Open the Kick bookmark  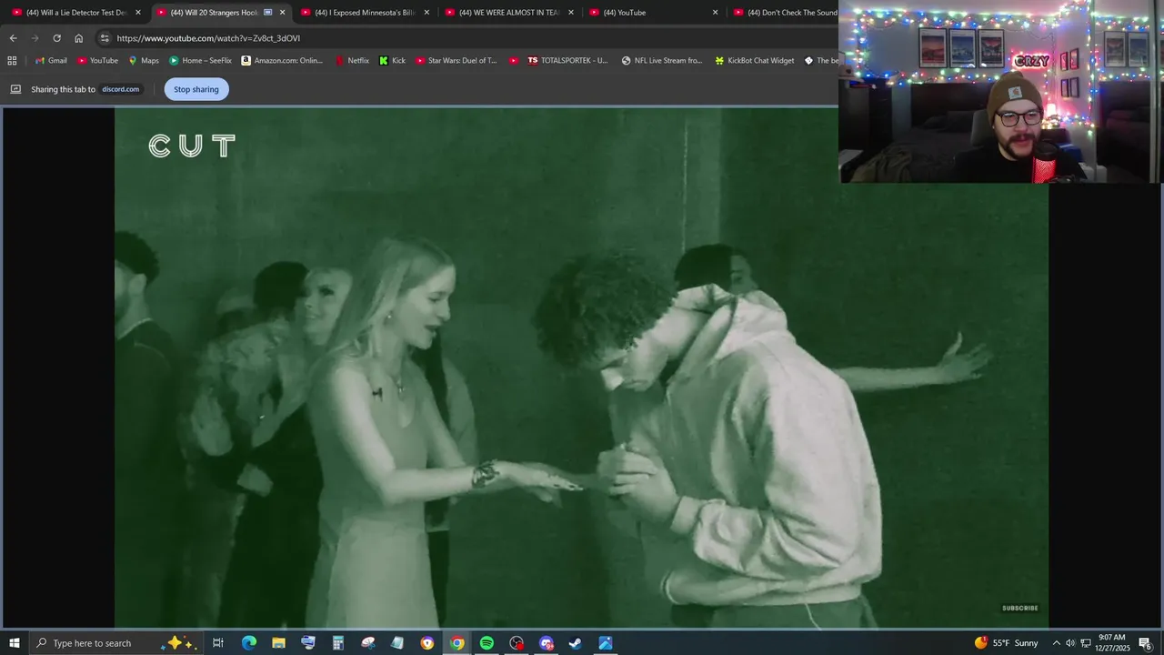(x=393, y=60)
